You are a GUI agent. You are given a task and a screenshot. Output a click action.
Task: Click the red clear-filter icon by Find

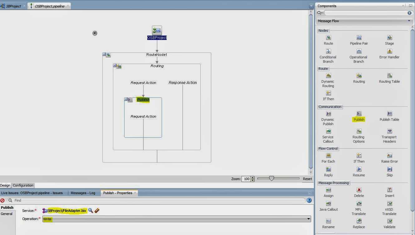(2, 200)
